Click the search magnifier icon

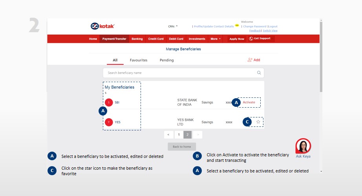pyautogui.click(x=259, y=73)
